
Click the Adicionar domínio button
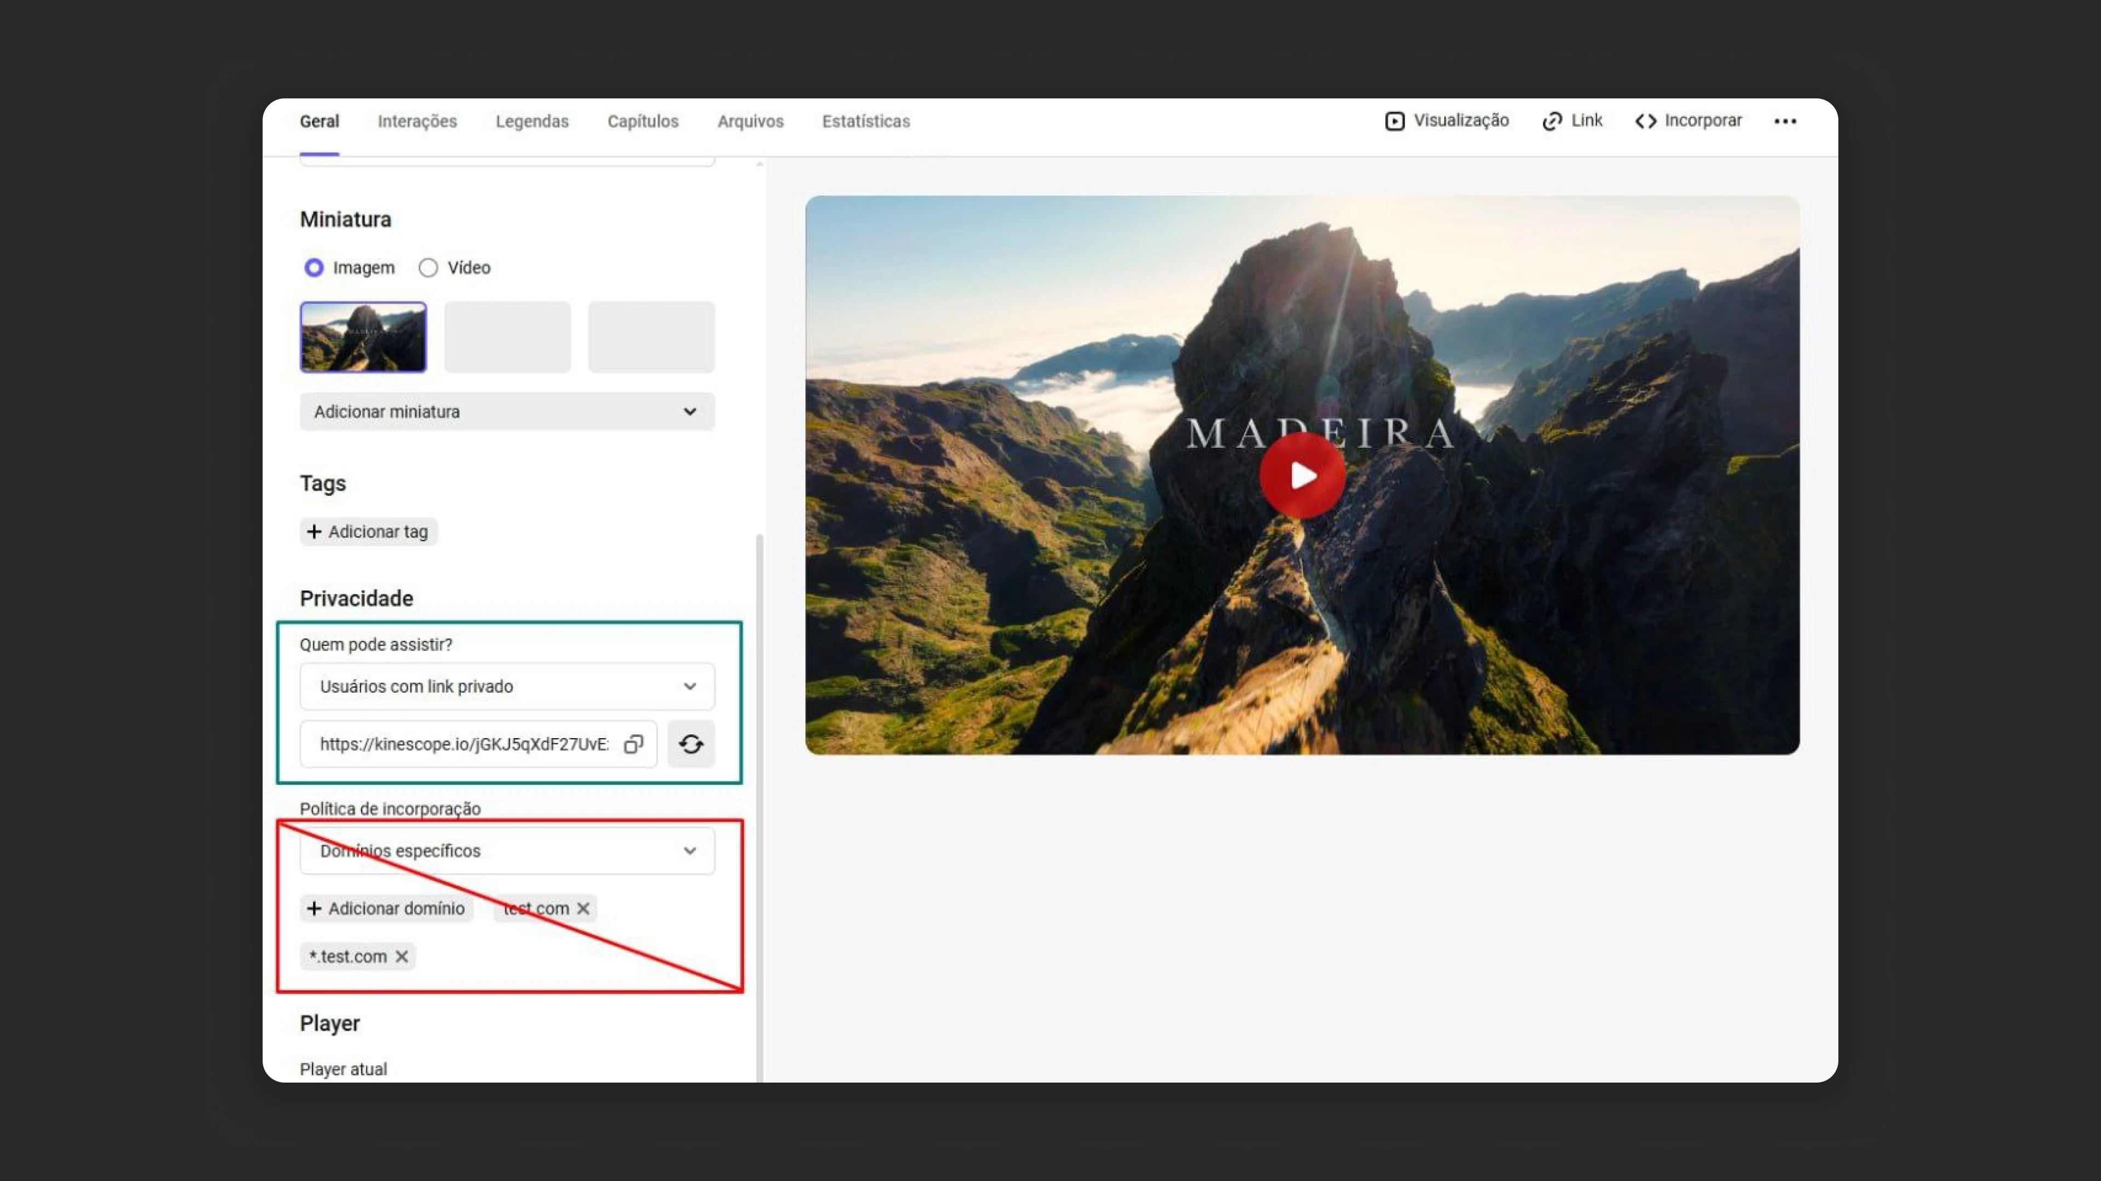pos(387,908)
